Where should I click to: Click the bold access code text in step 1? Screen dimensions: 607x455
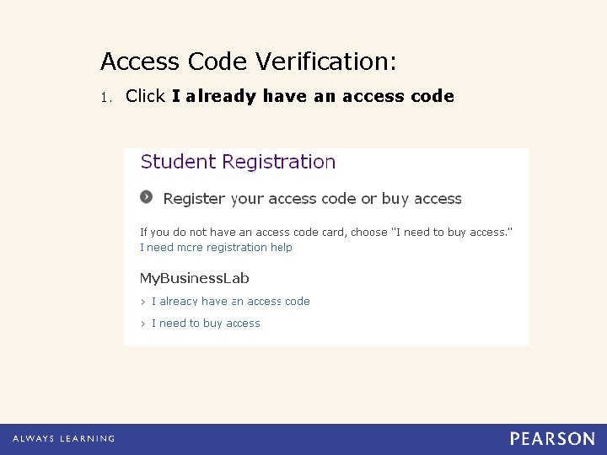313,96
